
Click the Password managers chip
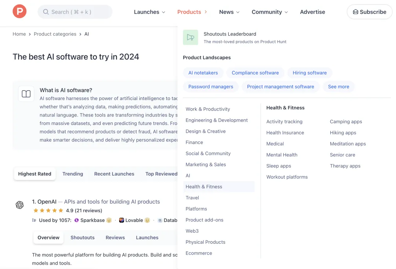210,86
